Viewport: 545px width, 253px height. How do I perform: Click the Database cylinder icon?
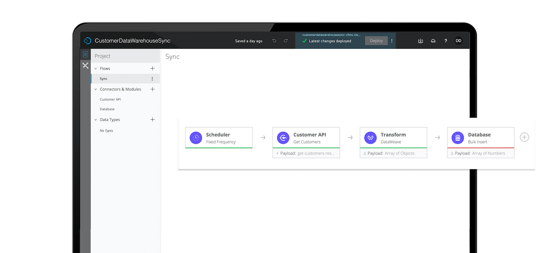coord(458,138)
